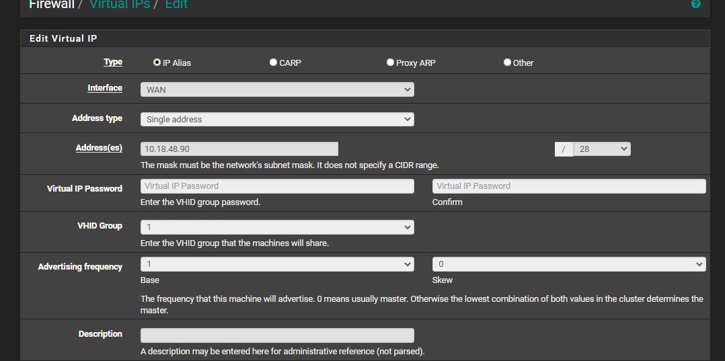Select the CARP type radio button

point(273,63)
